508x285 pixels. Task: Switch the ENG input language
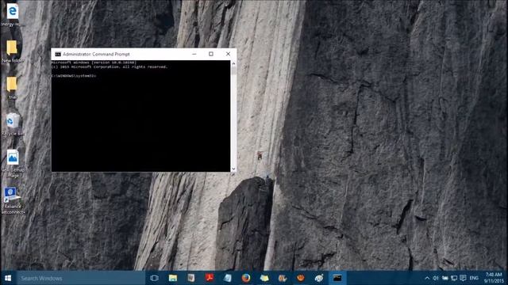pyautogui.click(x=474, y=278)
